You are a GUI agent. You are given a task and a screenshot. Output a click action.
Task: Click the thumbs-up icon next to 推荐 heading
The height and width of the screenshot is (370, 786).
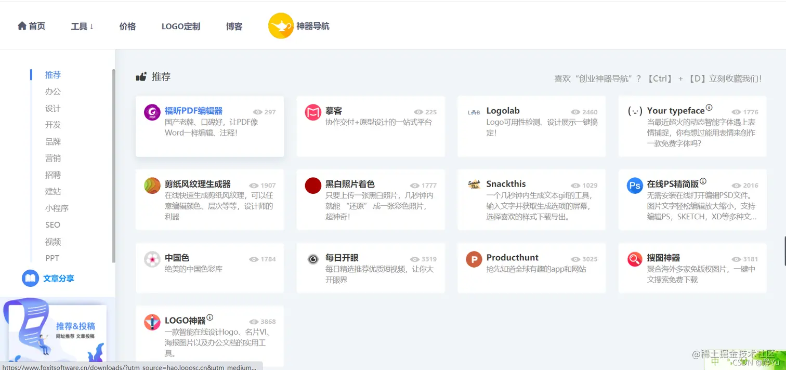coord(141,77)
